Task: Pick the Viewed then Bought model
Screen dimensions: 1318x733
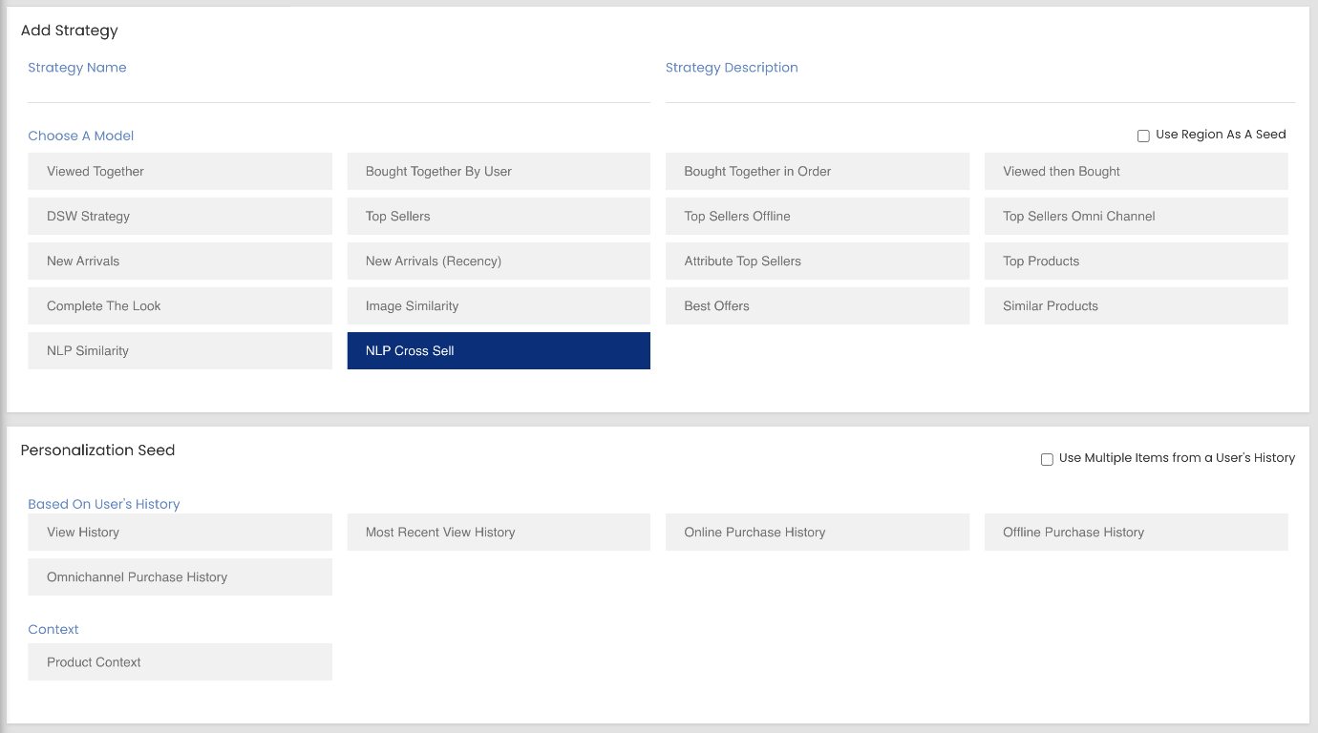Action: (1137, 172)
